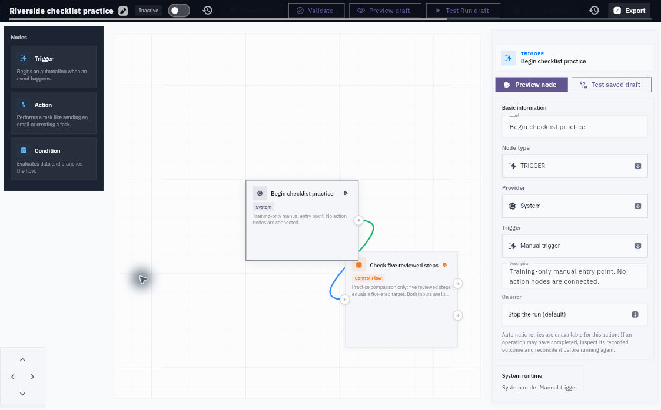
Task: Open the Provider dropdown showing System
Action: (x=574, y=206)
